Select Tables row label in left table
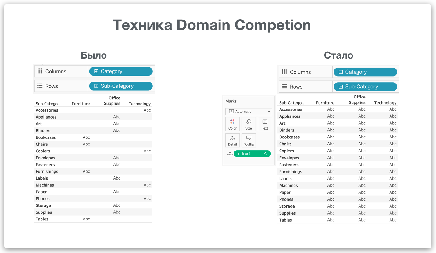Image resolution: width=436 pixels, height=253 pixels. [x=42, y=219]
